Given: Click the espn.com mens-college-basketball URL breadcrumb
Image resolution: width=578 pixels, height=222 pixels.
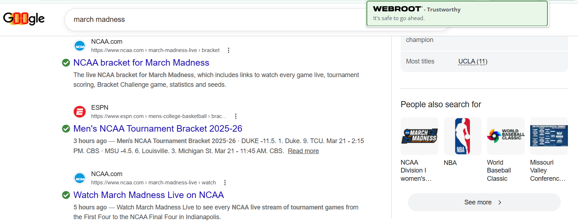Looking at the screenshot, I should (159, 116).
